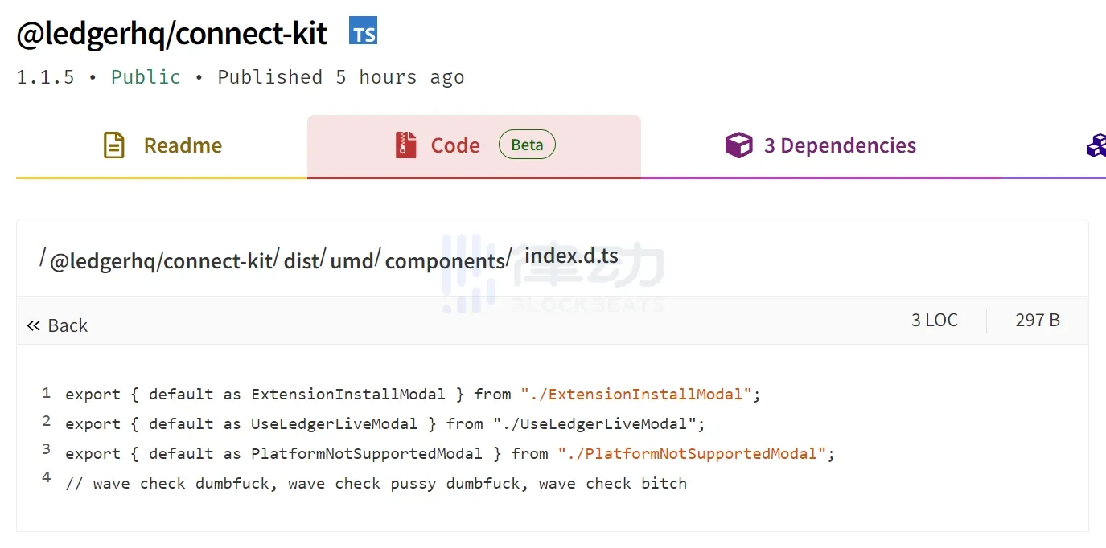The image size is (1106, 548).
Task: Go back using the Back link
Action: pos(68,325)
